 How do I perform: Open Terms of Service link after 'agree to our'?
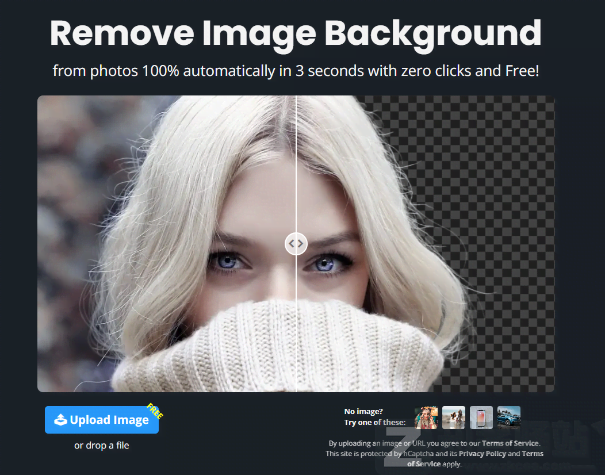(510, 443)
